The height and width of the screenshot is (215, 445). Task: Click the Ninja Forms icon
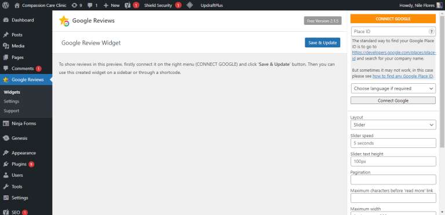(6, 123)
